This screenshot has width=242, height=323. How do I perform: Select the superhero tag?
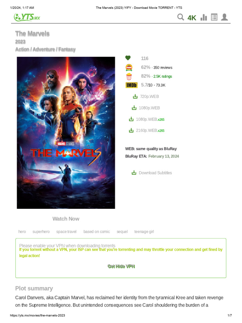(x=41, y=232)
